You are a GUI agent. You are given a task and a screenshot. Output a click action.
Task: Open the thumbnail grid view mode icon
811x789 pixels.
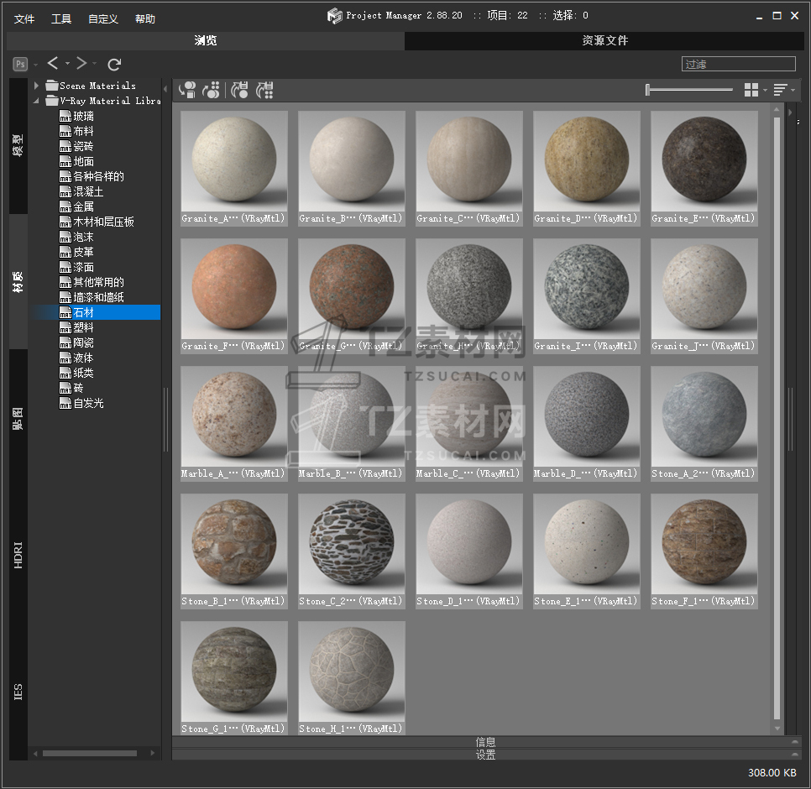[751, 90]
